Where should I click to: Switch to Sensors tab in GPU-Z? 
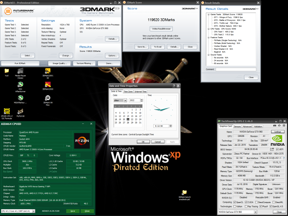237,126
